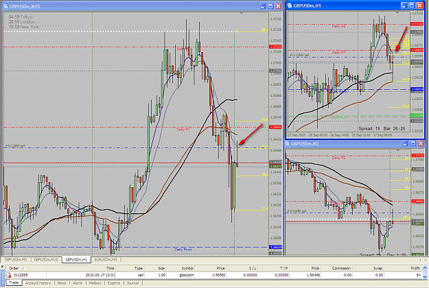Image resolution: width=429 pixels, height=288 pixels.
Task: Switch to the GBPUSDm,M5 chart tab
Action: pyautogui.click(x=16, y=260)
